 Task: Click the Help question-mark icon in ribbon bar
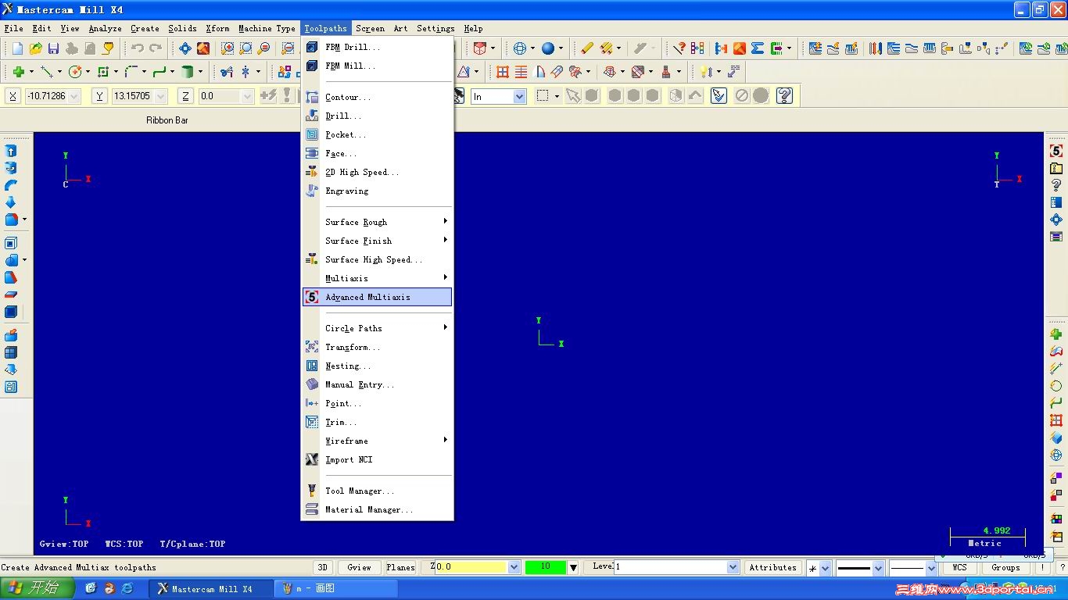[x=784, y=95]
